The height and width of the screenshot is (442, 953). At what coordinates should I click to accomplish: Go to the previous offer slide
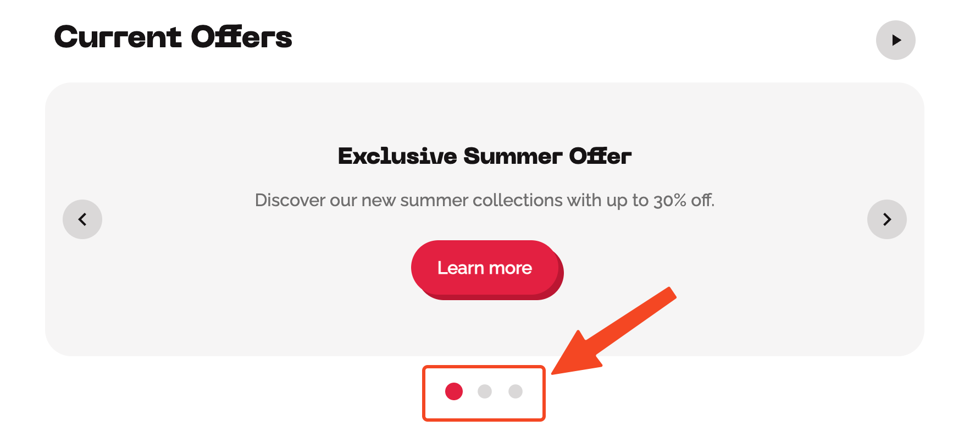tap(82, 219)
